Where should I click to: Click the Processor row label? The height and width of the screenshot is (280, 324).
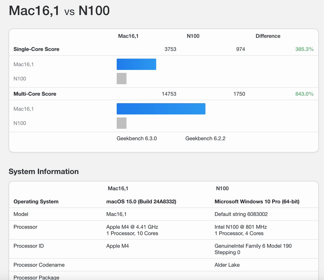tap(25, 227)
